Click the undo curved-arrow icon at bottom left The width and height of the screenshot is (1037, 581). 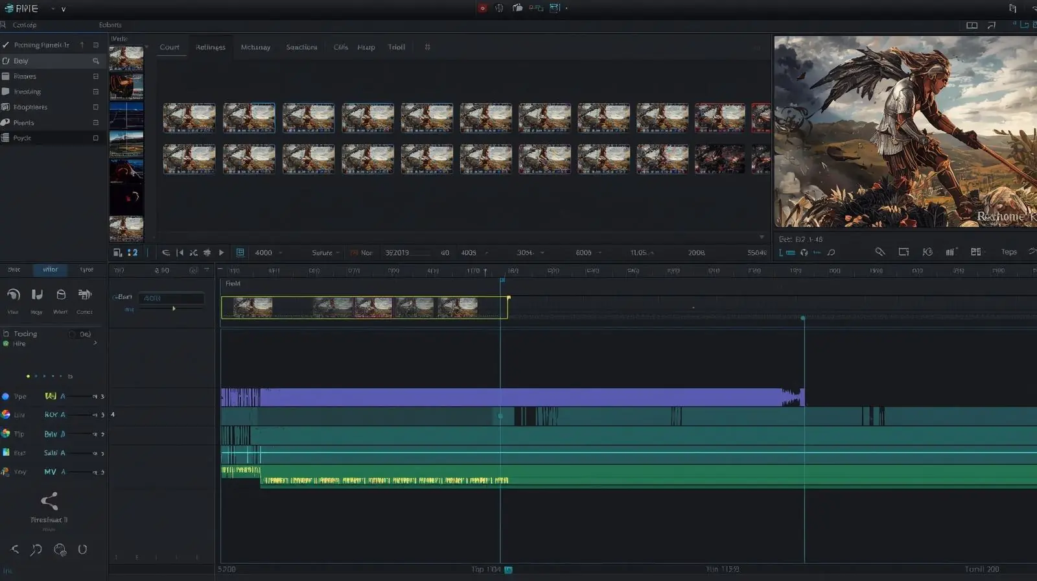36,550
